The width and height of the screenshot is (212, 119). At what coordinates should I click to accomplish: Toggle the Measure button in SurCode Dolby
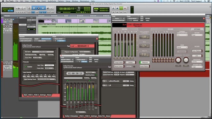(145, 62)
